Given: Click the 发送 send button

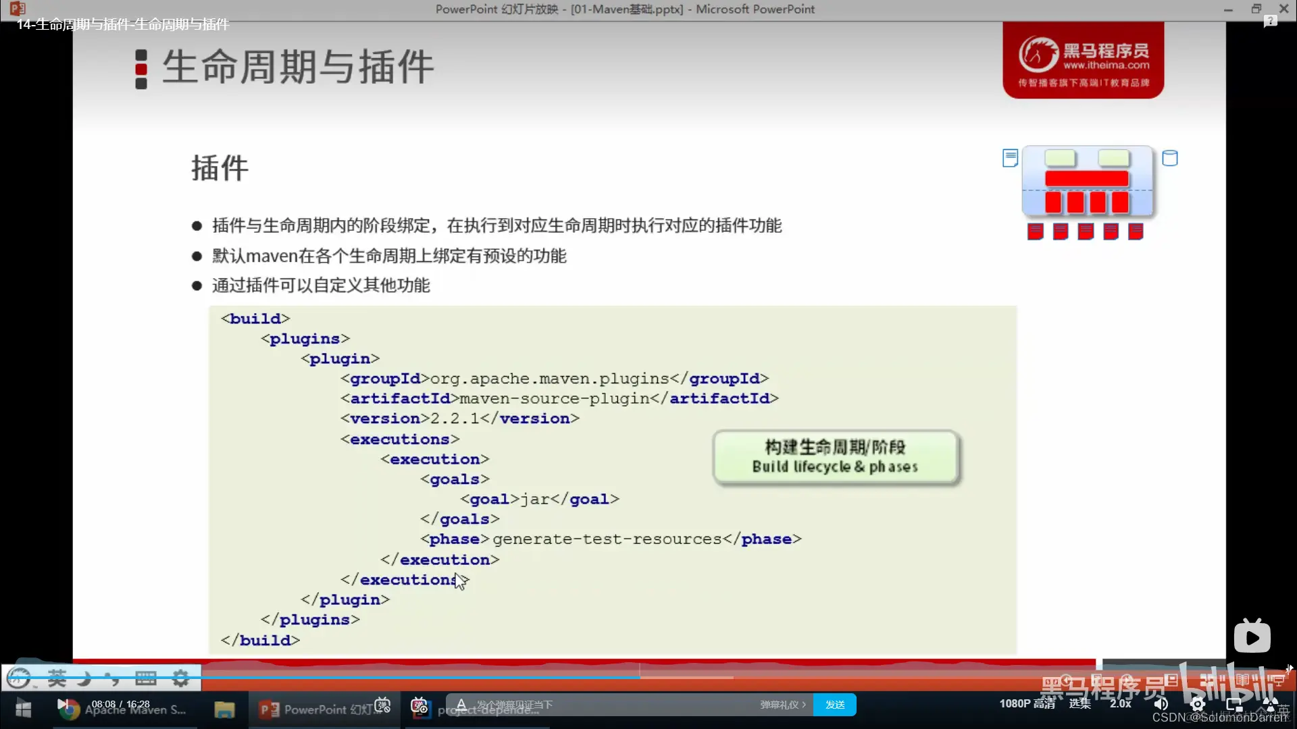Looking at the screenshot, I should click(835, 705).
